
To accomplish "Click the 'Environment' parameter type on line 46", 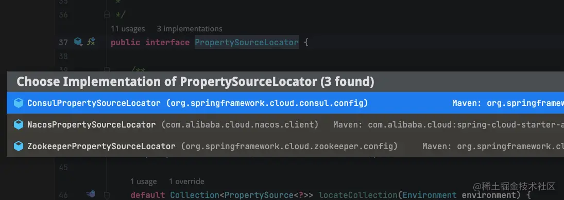I will click(430, 195).
